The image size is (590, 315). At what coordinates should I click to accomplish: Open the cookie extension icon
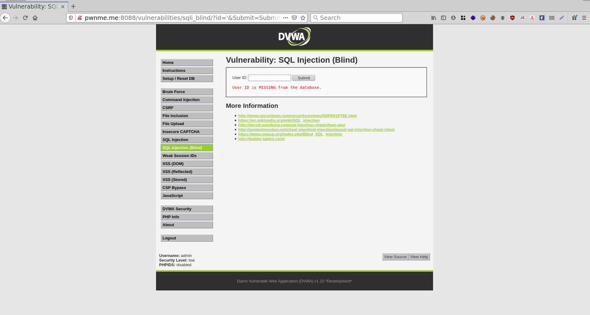click(493, 18)
